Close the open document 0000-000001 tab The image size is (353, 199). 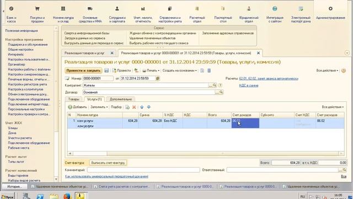pos(258,53)
